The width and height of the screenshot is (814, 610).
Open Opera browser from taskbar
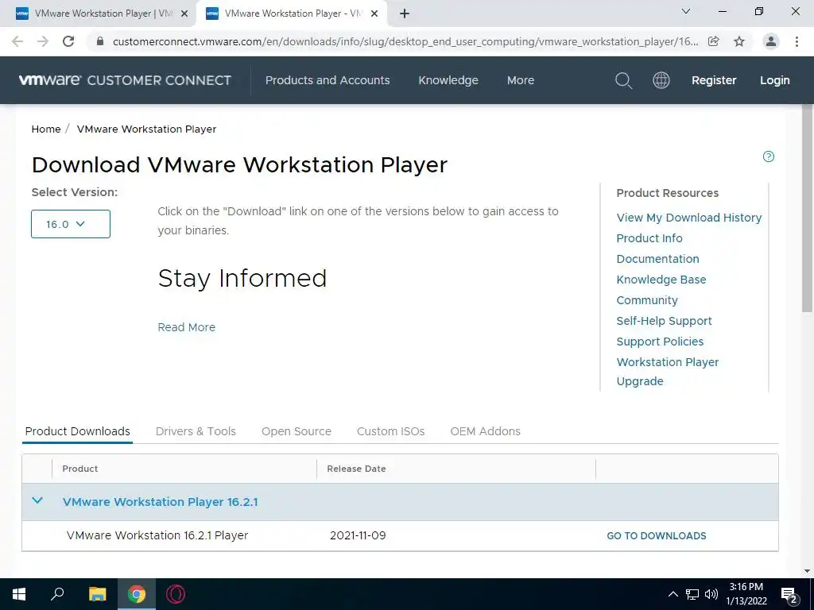[x=176, y=594]
